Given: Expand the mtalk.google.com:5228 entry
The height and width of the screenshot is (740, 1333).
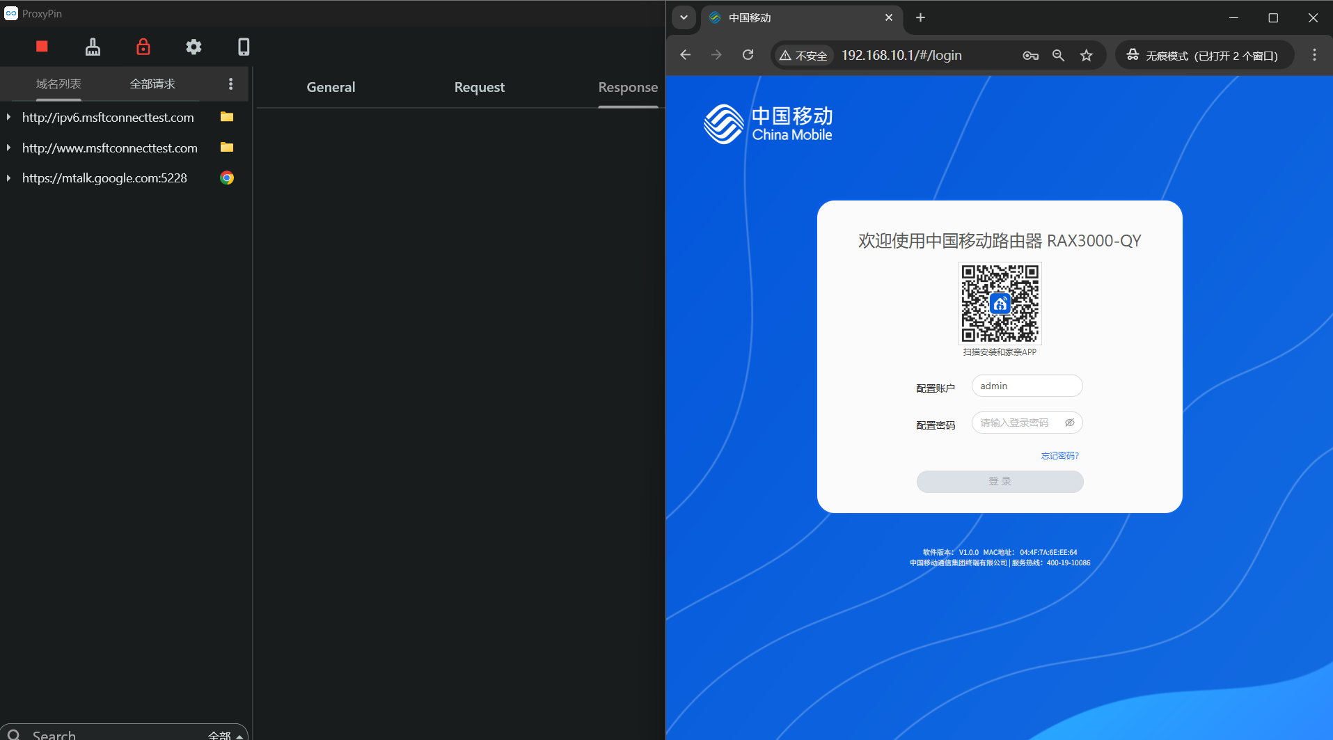Looking at the screenshot, I should [8, 178].
